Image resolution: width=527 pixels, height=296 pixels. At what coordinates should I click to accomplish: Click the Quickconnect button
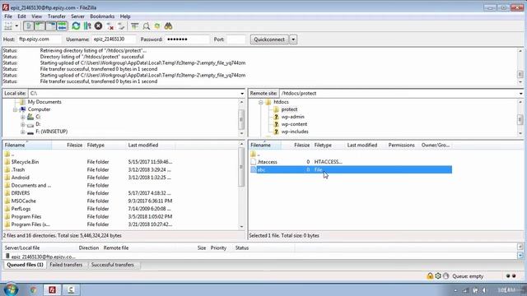coord(269,39)
